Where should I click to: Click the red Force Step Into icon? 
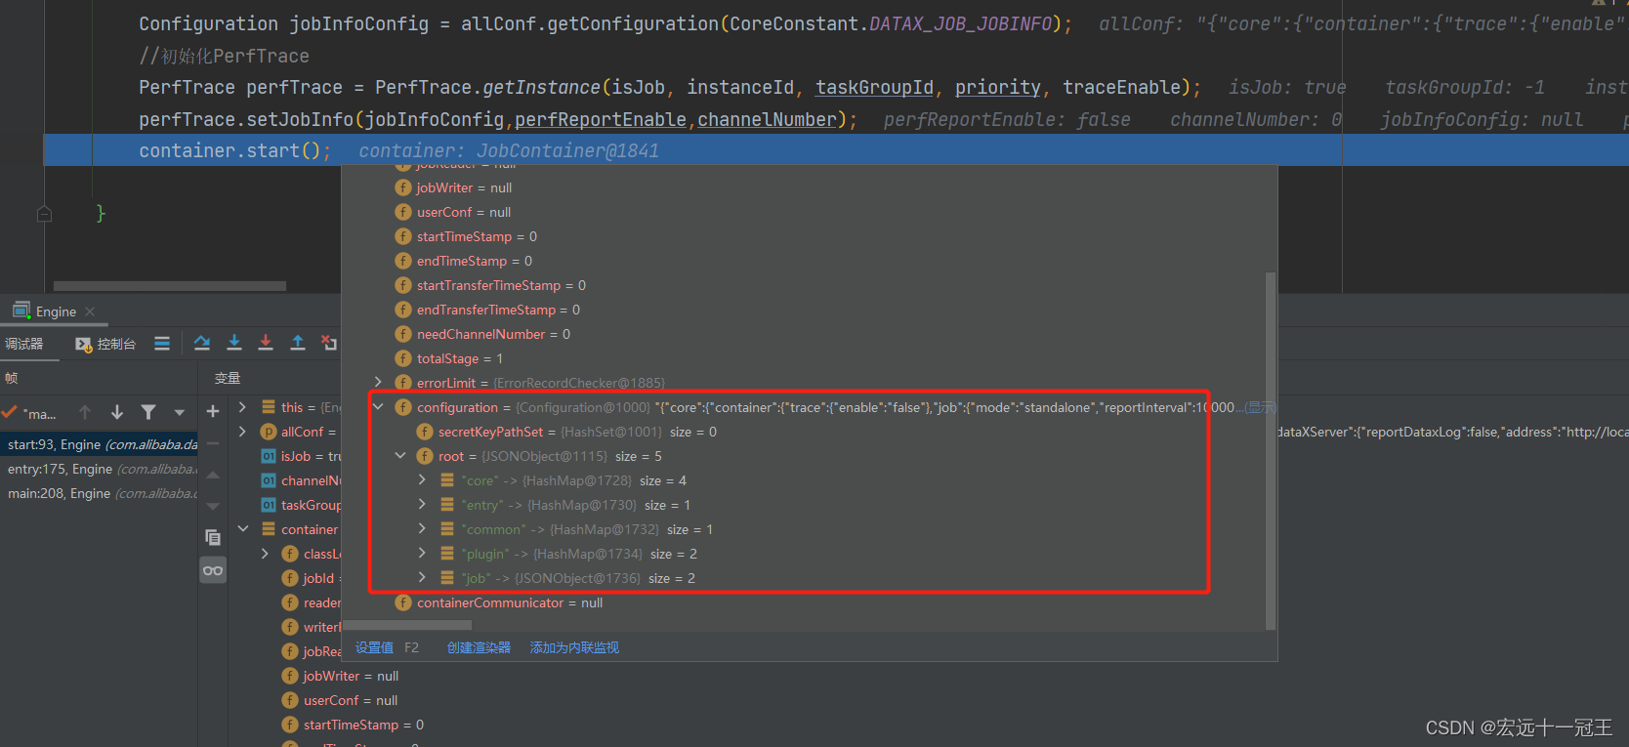point(266,343)
